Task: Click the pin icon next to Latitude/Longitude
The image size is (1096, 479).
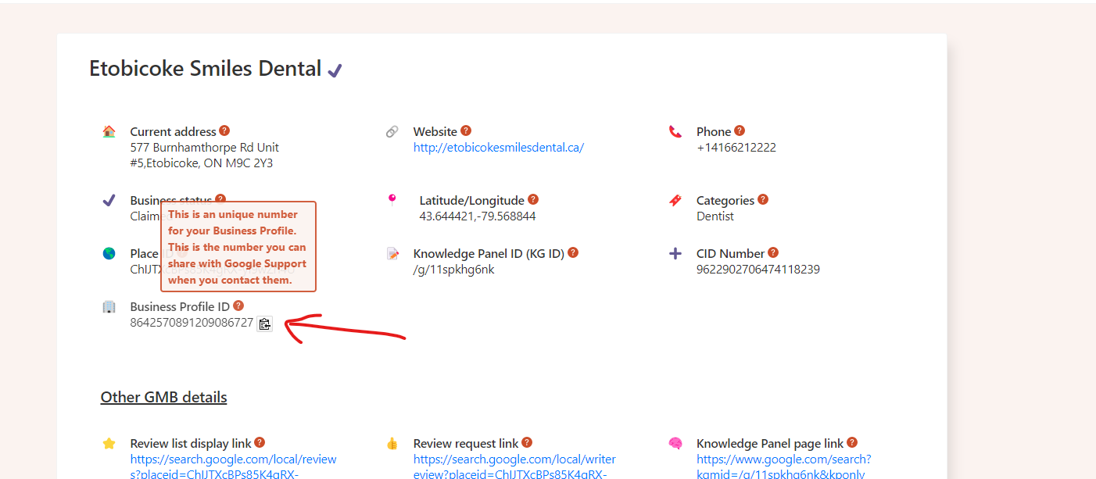Action: pos(392,199)
